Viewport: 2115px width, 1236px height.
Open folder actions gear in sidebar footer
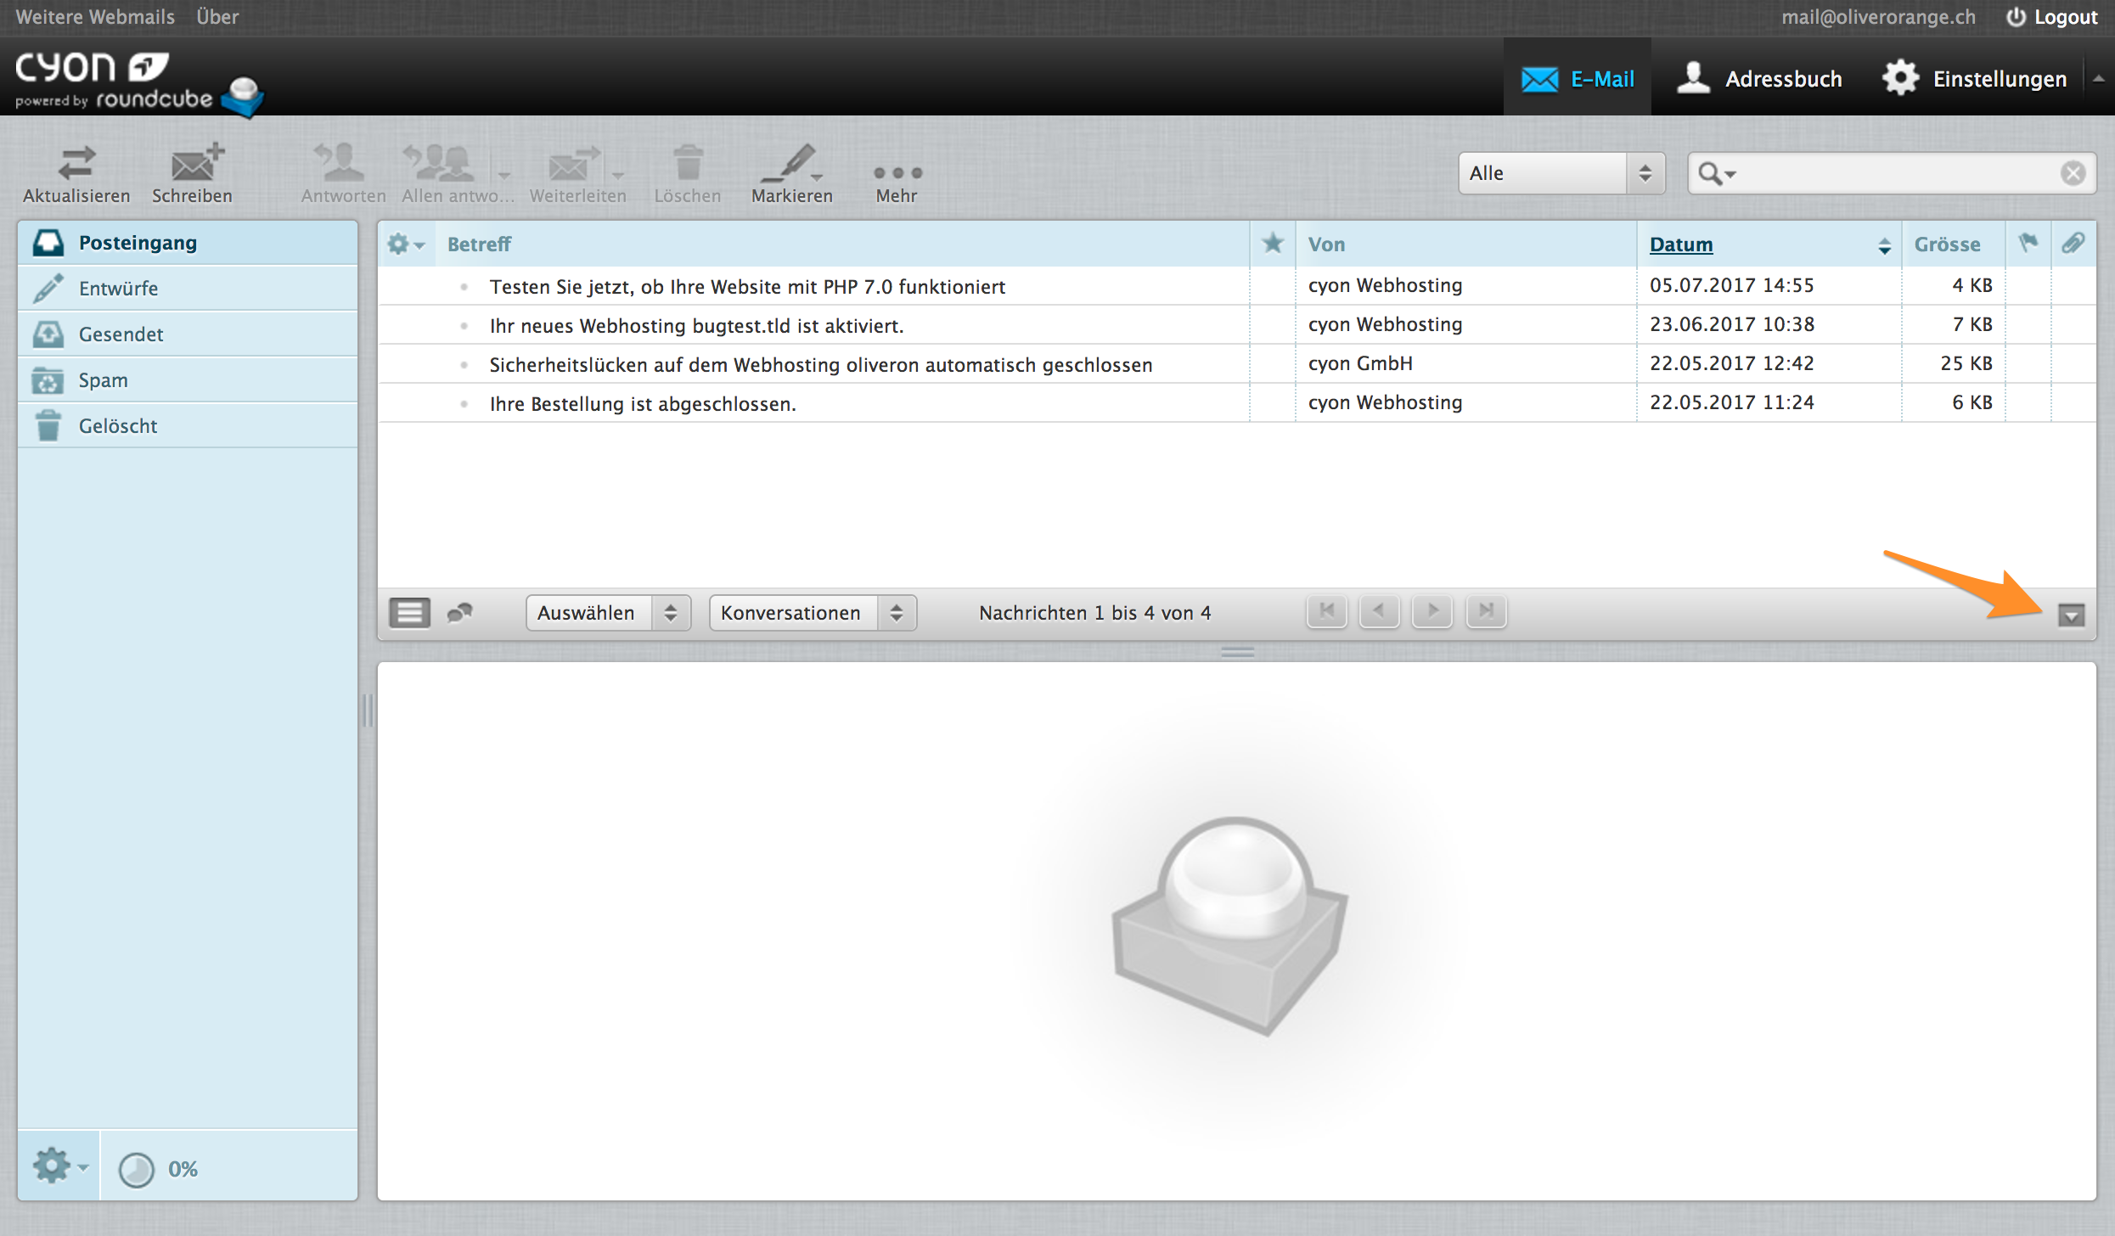58,1166
